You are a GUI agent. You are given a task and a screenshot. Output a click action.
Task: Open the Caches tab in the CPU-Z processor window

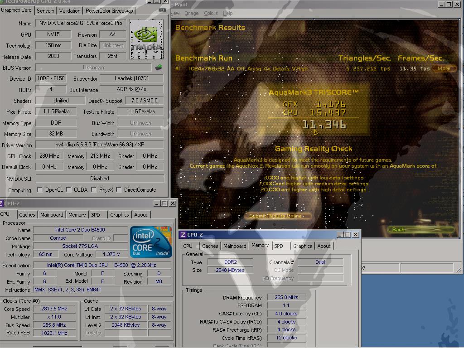pos(27,215)
